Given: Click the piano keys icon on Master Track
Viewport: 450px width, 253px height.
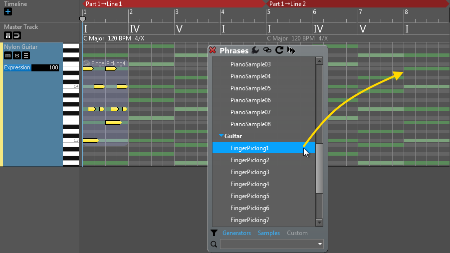Looking at the screenshot, I should (x=8, y=35).
